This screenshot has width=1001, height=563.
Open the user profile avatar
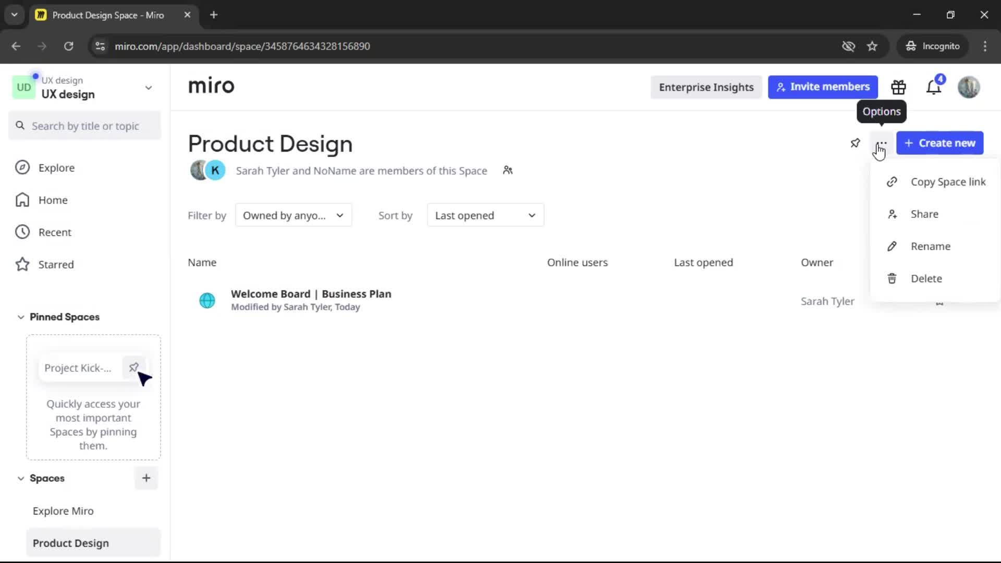[x=969, y=87]
